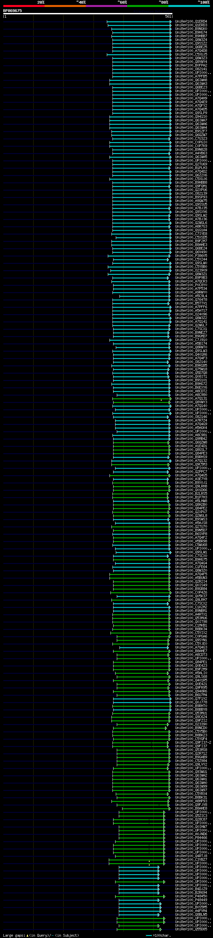Select the UniRef100_B9X0J1 label
Screen dimensions: 213x938
pos(191,483)
